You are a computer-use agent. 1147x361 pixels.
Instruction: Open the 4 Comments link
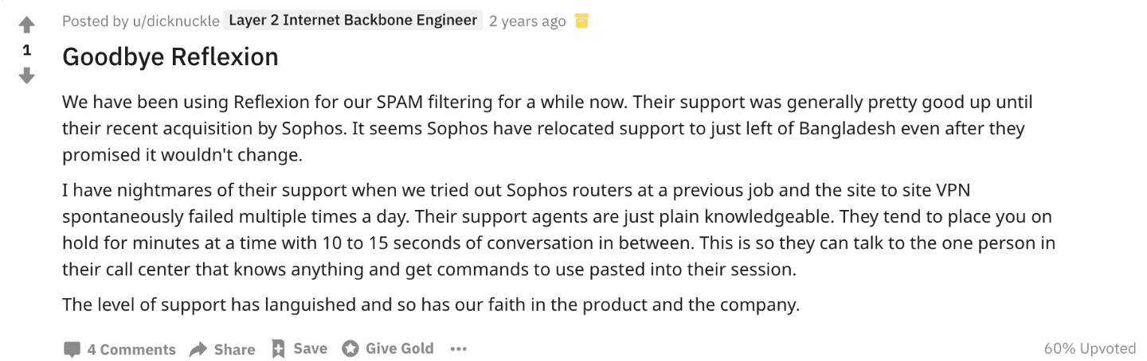point(131,349)
